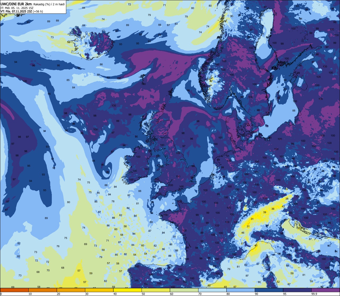Click the legend tick label '20'
The image size is (340, 296).
click(58, 294)
